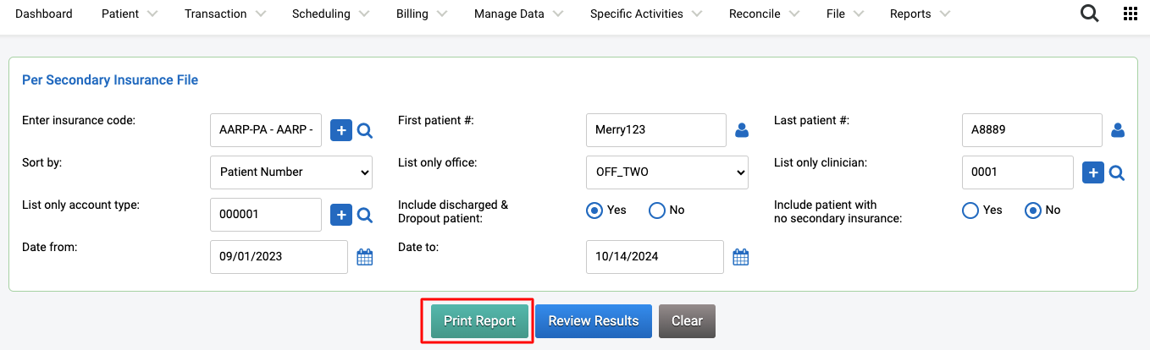Screen dimensions: 1150x350
Task: Add clinician with plus icon
Action: click(x=1093, y=172)
